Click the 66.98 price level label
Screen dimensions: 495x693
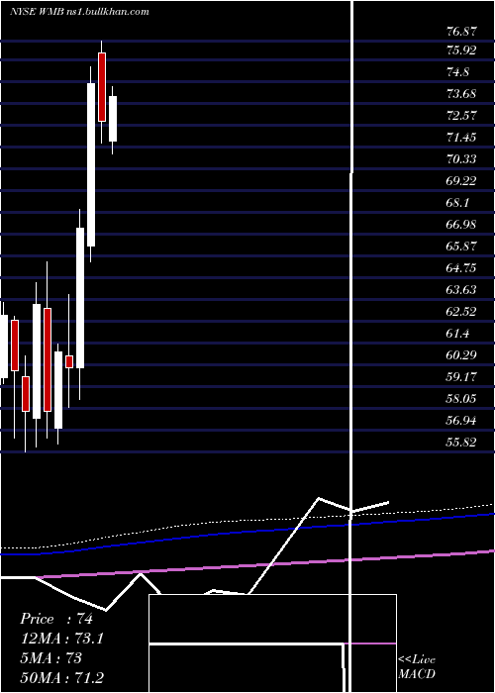tap(461, 224)
